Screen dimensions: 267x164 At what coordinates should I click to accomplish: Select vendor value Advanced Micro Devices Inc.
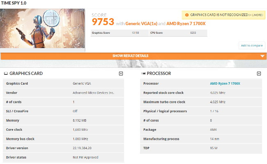point(93,93)
